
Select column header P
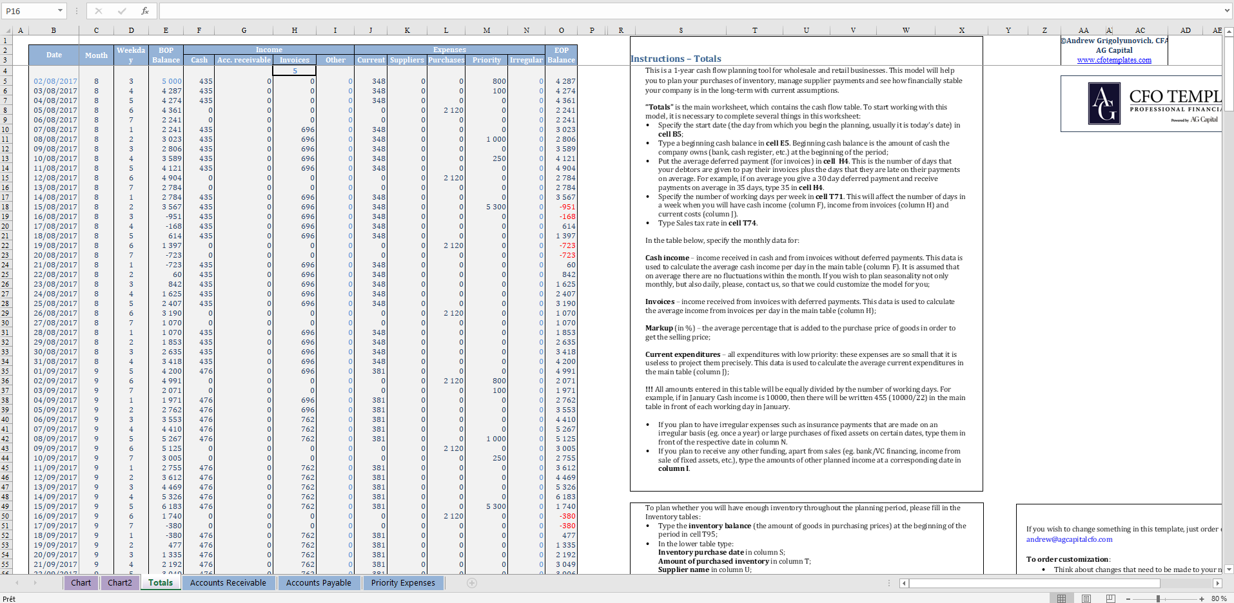click(x=592, y=30)
